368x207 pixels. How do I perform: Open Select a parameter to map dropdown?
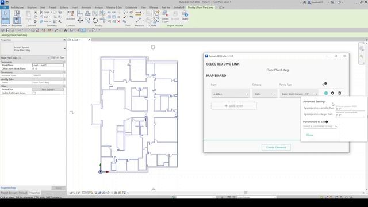pos(320,126)
